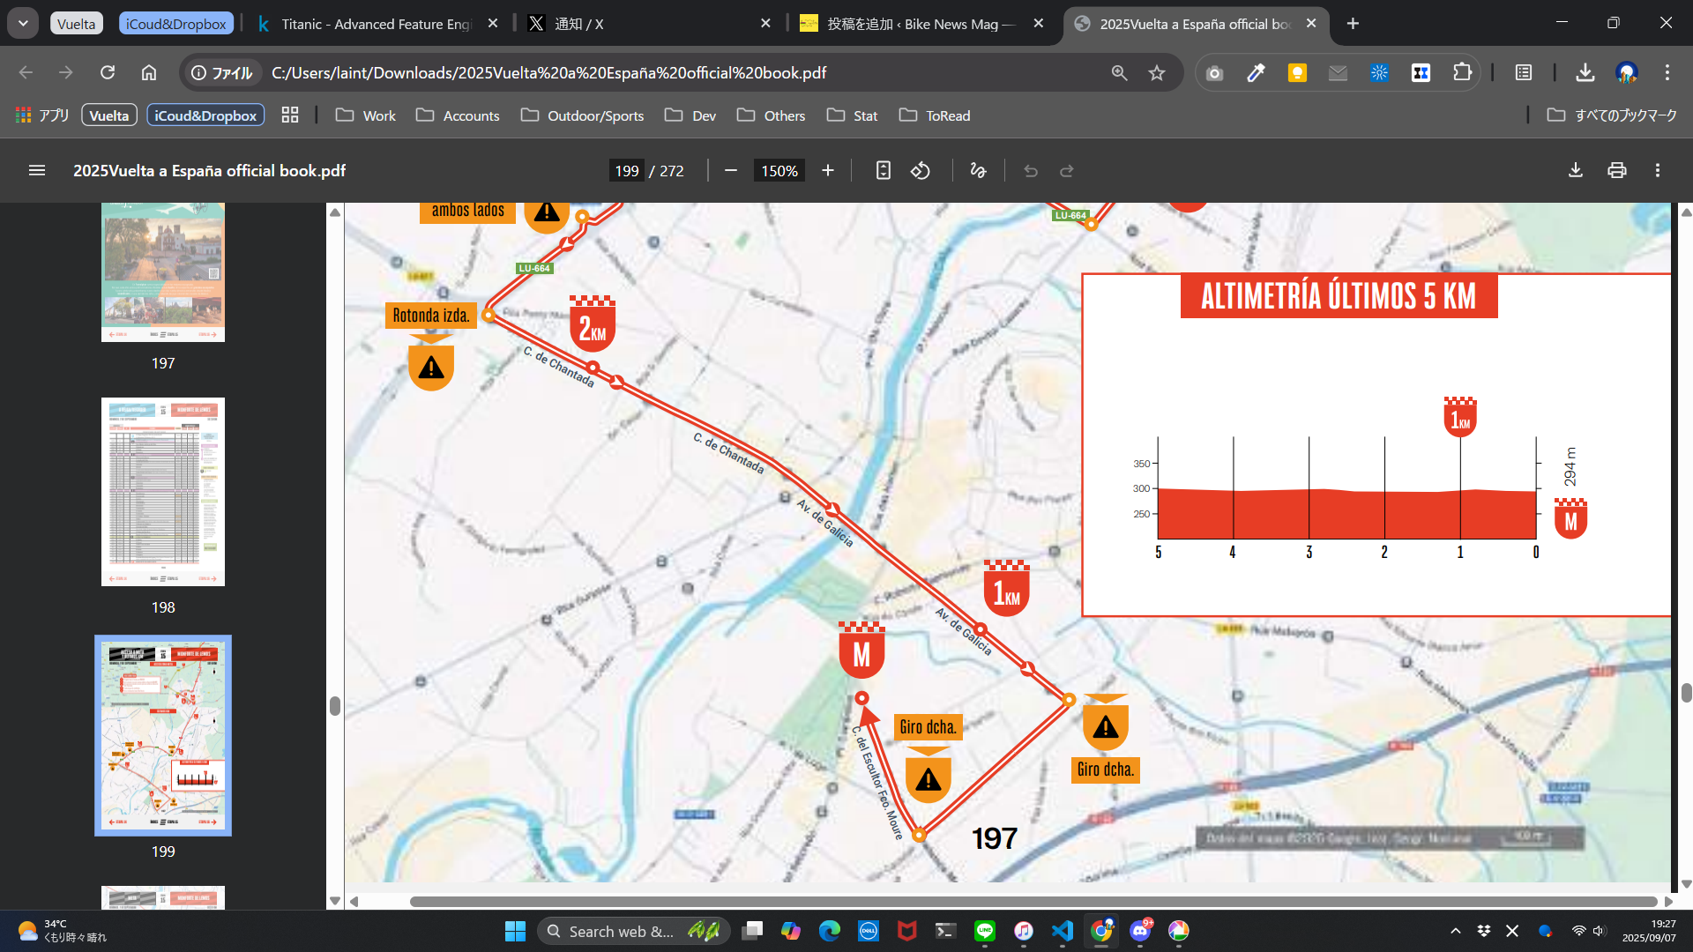Show hidden system tray icons
The height and width of the screenshot is (952, 1693).
pyautogui.click(x=1455, y=931)
